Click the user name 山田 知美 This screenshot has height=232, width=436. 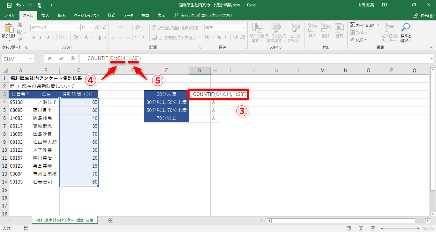pyautogui.click(x=366, y=5)
